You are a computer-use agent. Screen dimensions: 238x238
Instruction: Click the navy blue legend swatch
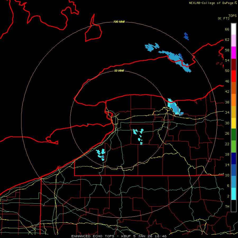[x=234, y=158]
